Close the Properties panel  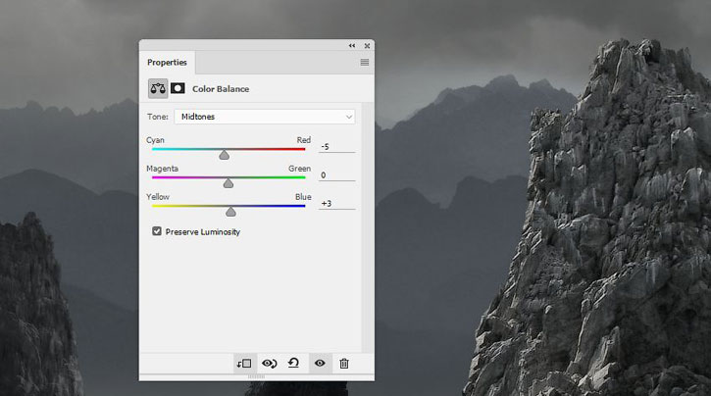click(367, 46)
